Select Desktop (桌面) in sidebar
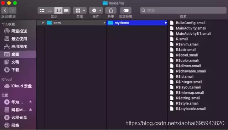The image size is (228, 130). tap(18, 54)
